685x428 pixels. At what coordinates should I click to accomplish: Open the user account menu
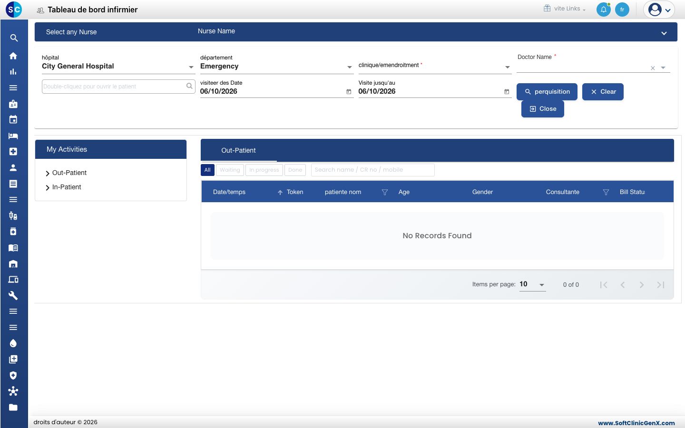point(659,10)
